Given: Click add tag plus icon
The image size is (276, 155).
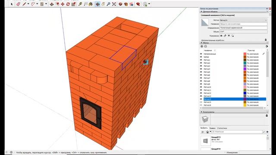Looking at the screenshot, I should (x=202, y=46).
